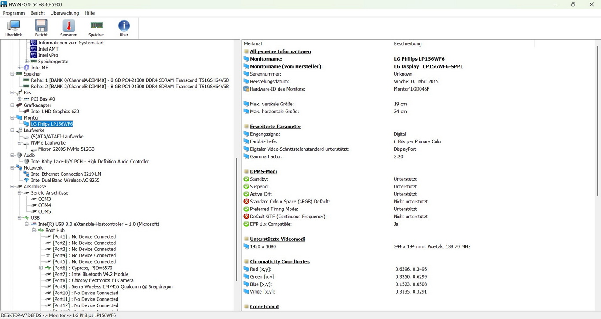Expand the Intel ME node
601x319 pixels.
(19, 68)
